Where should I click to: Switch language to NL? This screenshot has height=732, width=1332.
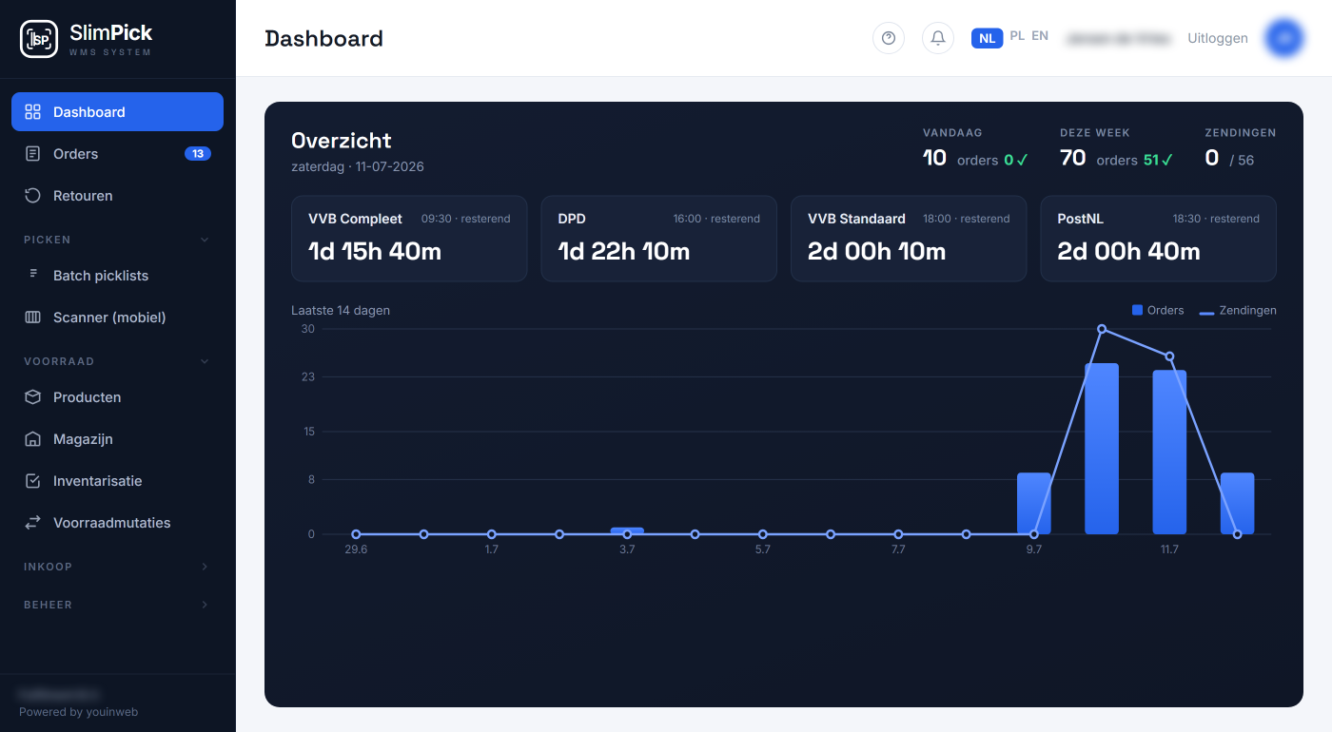click(987, 38)
